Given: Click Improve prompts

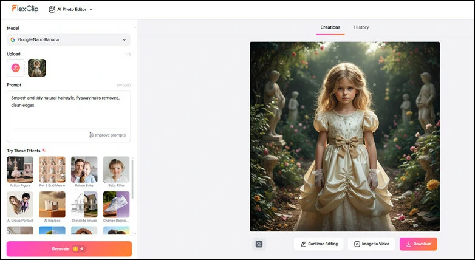Looking at the screenshot, I should tap(108, 135).
